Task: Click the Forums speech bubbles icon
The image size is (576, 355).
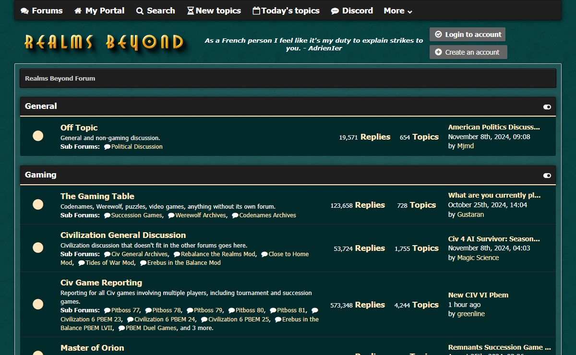Action: click(x=25, y=11)
